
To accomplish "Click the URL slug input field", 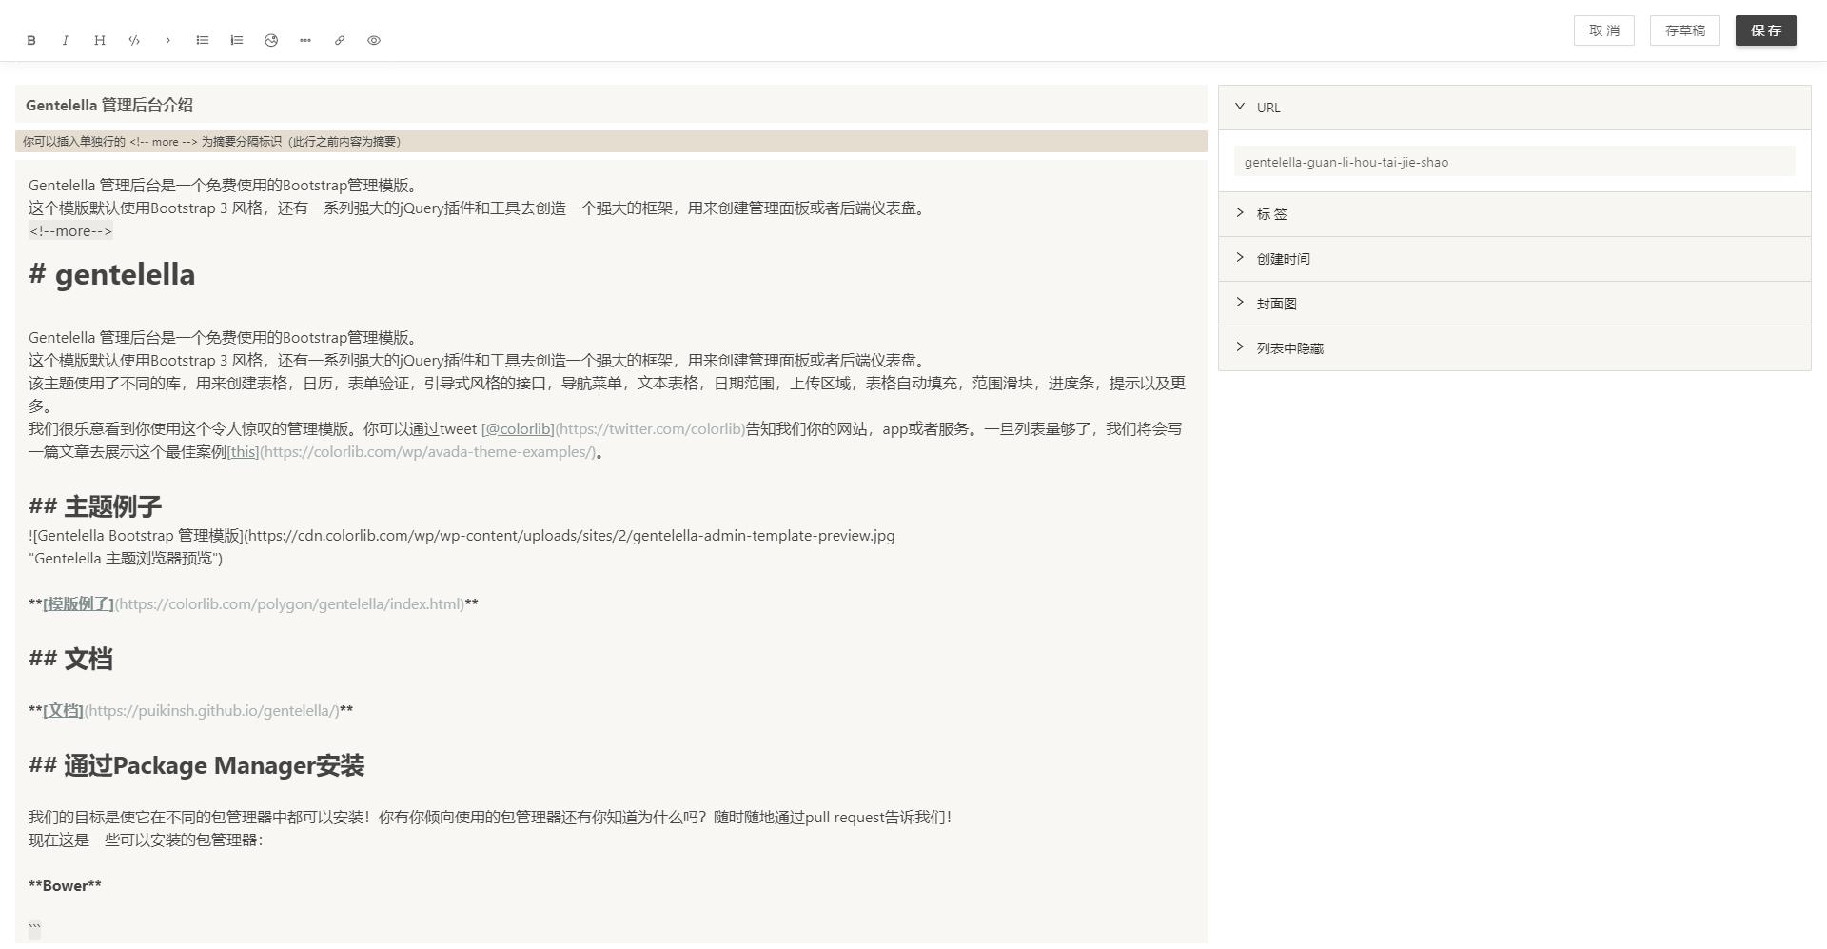I will coord(1515,162).
